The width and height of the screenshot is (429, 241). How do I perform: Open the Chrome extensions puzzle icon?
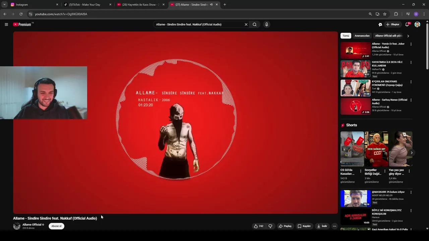click(396, 14)
